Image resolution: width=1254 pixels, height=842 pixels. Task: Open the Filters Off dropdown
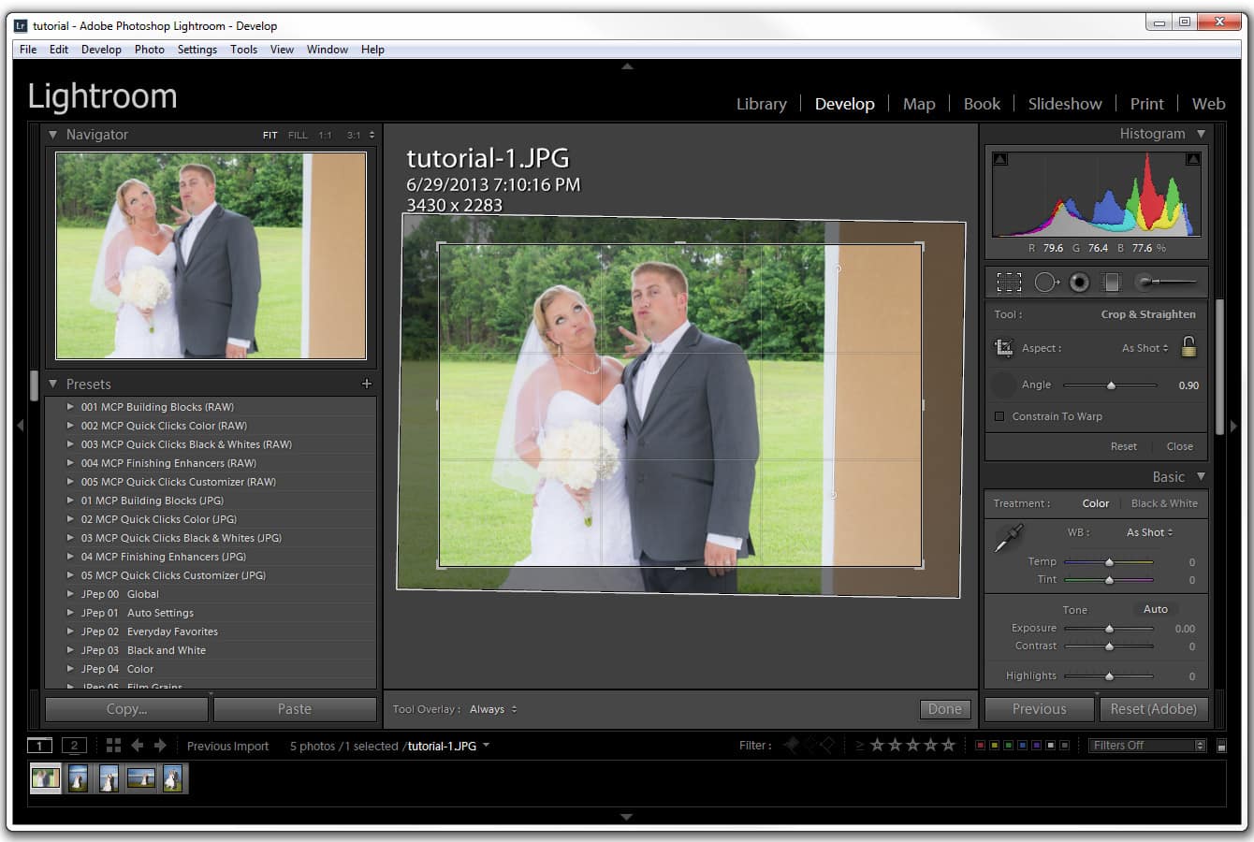[x=1146, y=745]
